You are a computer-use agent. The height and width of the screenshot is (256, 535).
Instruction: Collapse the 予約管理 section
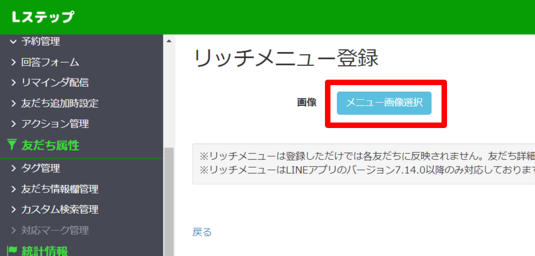[x=40, y=41]
